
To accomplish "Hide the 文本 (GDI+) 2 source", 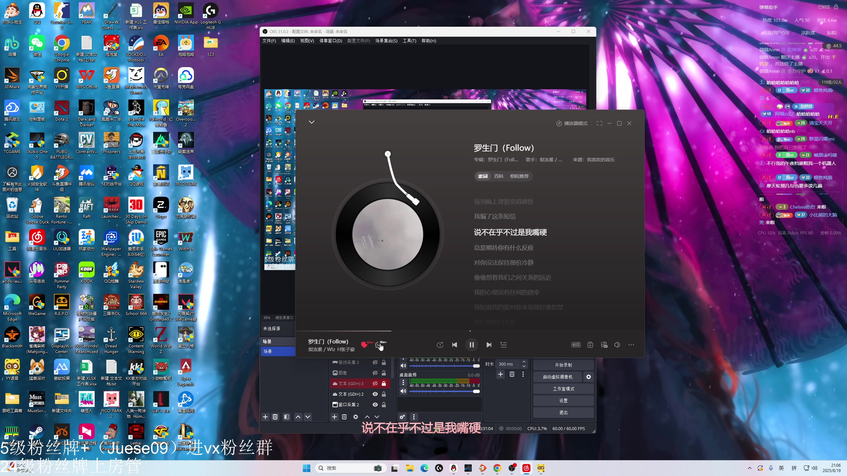I will pos(375,394).
